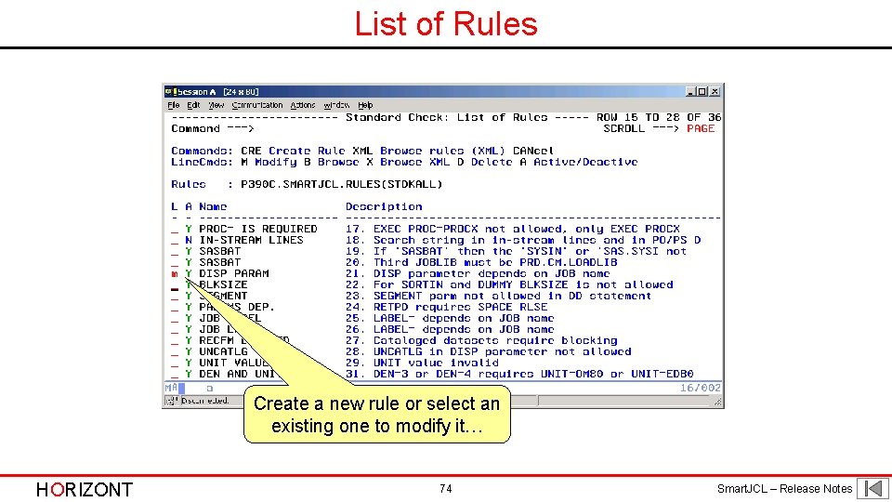Image resolution: width=892 pixels, height=502 pixels.
Task: Click the DISP PARAM rule name
Action: 234,273
